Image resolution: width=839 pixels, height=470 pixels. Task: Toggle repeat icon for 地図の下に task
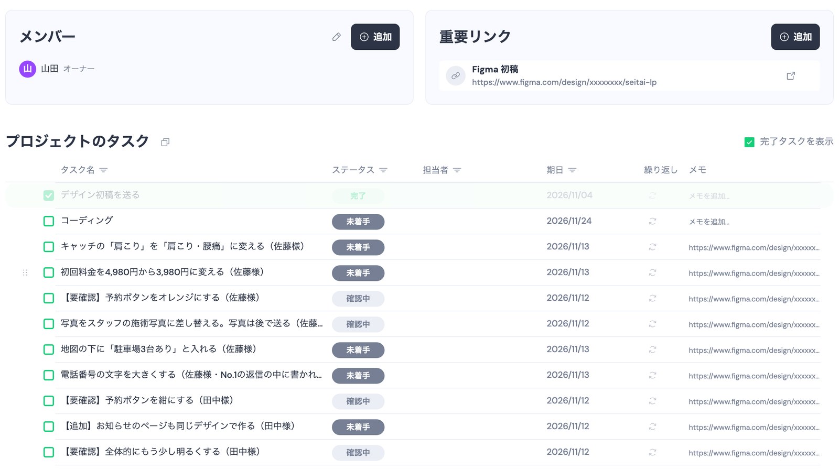coord(652,349)
